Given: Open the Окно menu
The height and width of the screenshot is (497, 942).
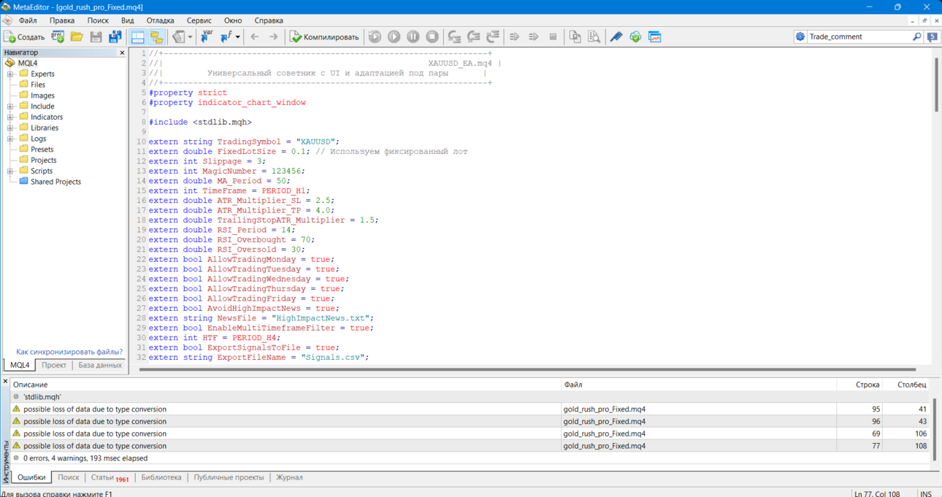Looking at the screenshot, I should point(233,20).
